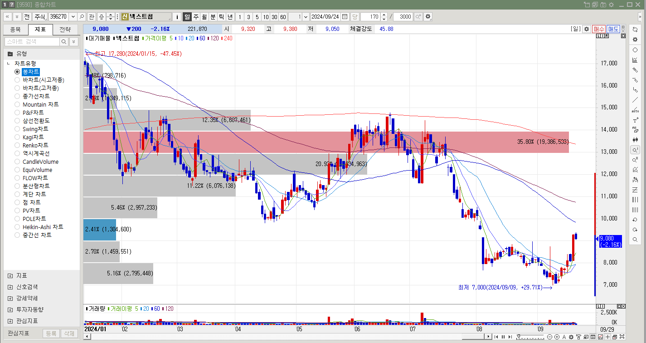646x343 pixels.
Task: Open title bar settings gear icon
Action: [612, 5]
